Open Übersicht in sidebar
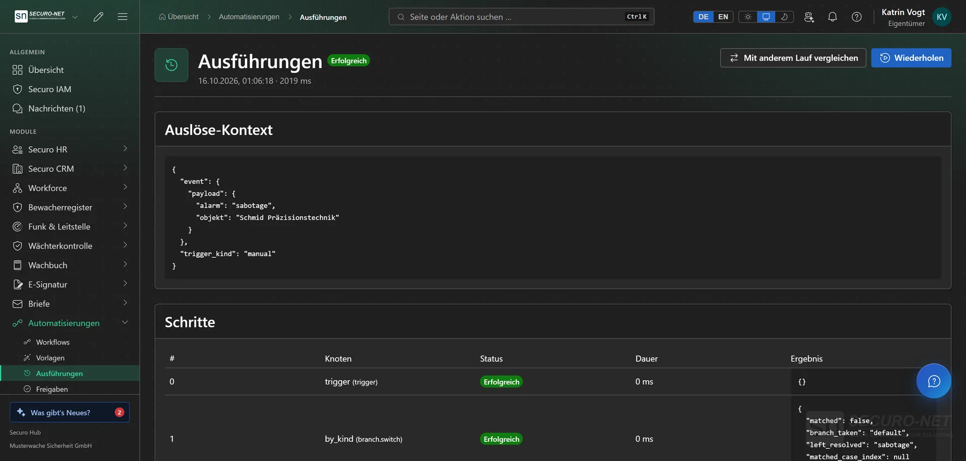 point(70,70)
